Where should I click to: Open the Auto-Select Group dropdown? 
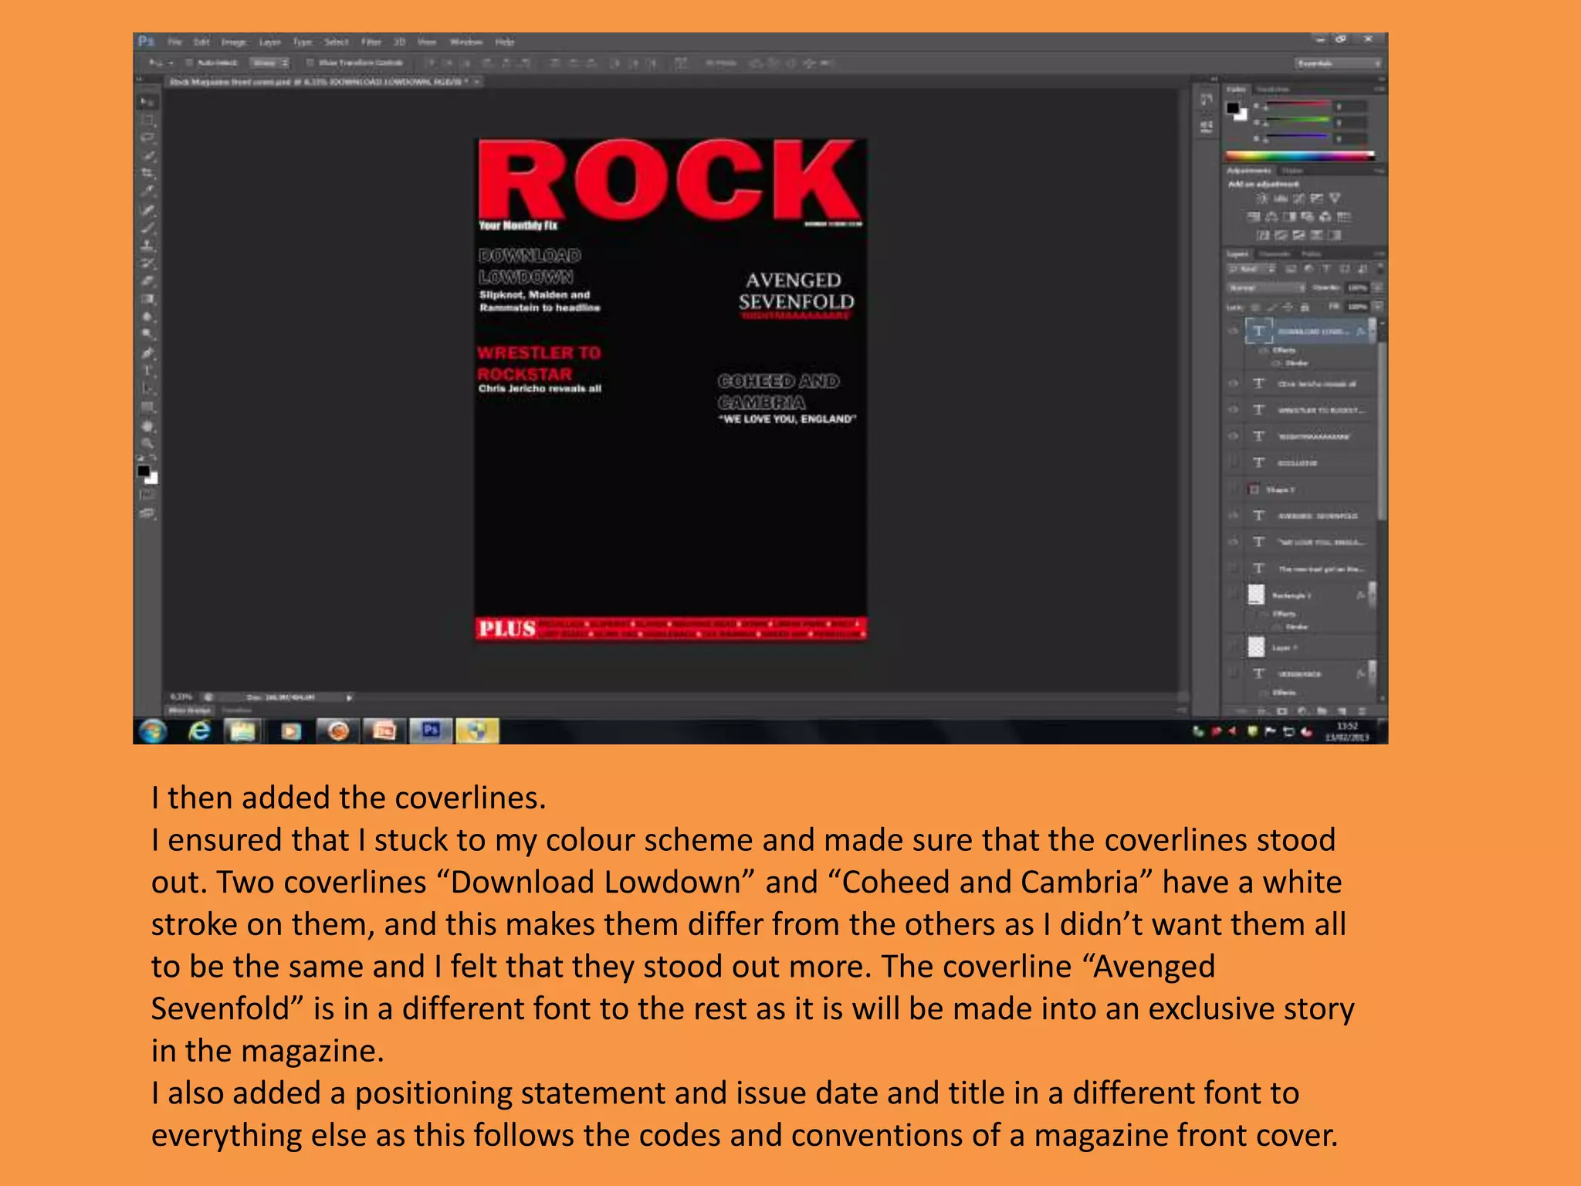pos(271,63)
